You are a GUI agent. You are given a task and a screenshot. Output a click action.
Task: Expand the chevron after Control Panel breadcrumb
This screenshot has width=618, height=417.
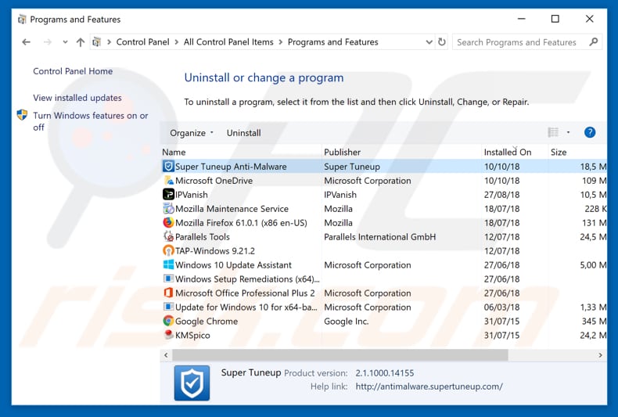[x=176, y=41]
